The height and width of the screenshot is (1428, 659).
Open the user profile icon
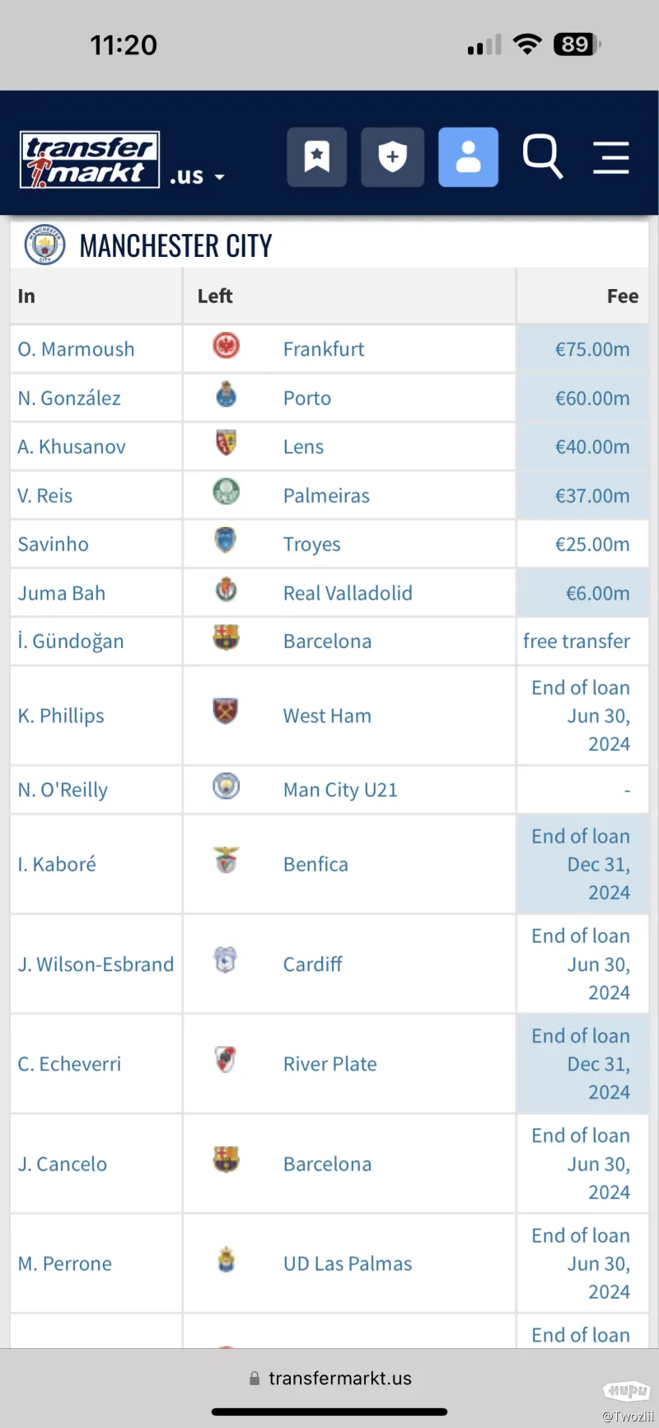pyautogui.click(x=468, y=157)
